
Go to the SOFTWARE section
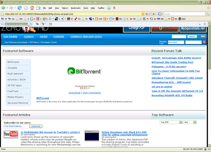10,36
